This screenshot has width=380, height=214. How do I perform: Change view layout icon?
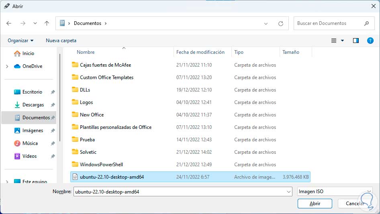click(334, 41)
